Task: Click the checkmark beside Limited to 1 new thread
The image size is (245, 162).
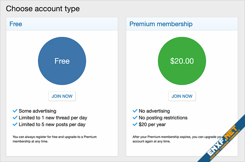Action: pyautogui.click(x=15, y=118)
